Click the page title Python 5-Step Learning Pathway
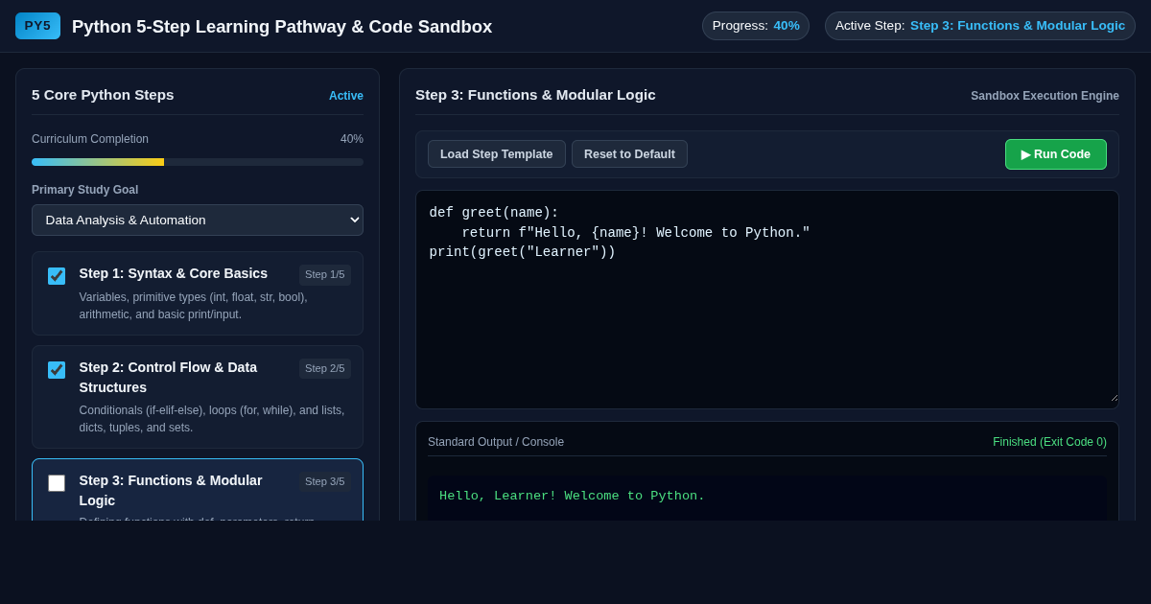1151x604 pixels. click(x=282, y=27)
